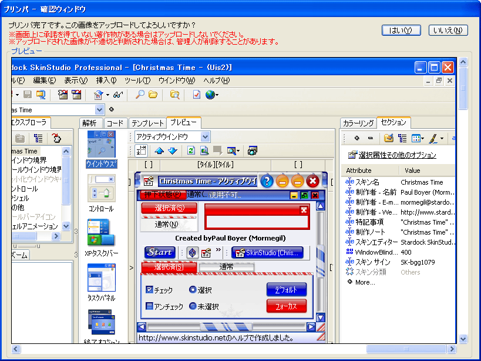
Task: Click the 押下状態(P) red tab in preview
Action: click(x=163, y=195)
